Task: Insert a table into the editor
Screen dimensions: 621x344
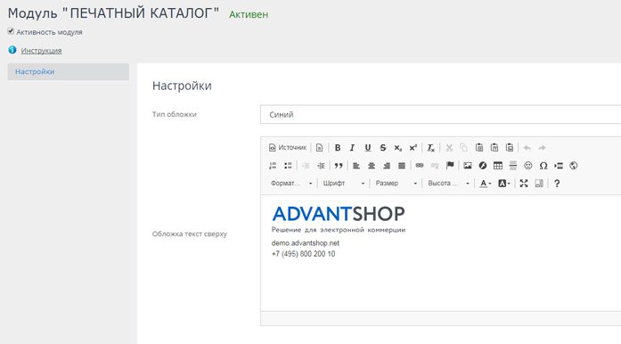Action: [498, 166]
